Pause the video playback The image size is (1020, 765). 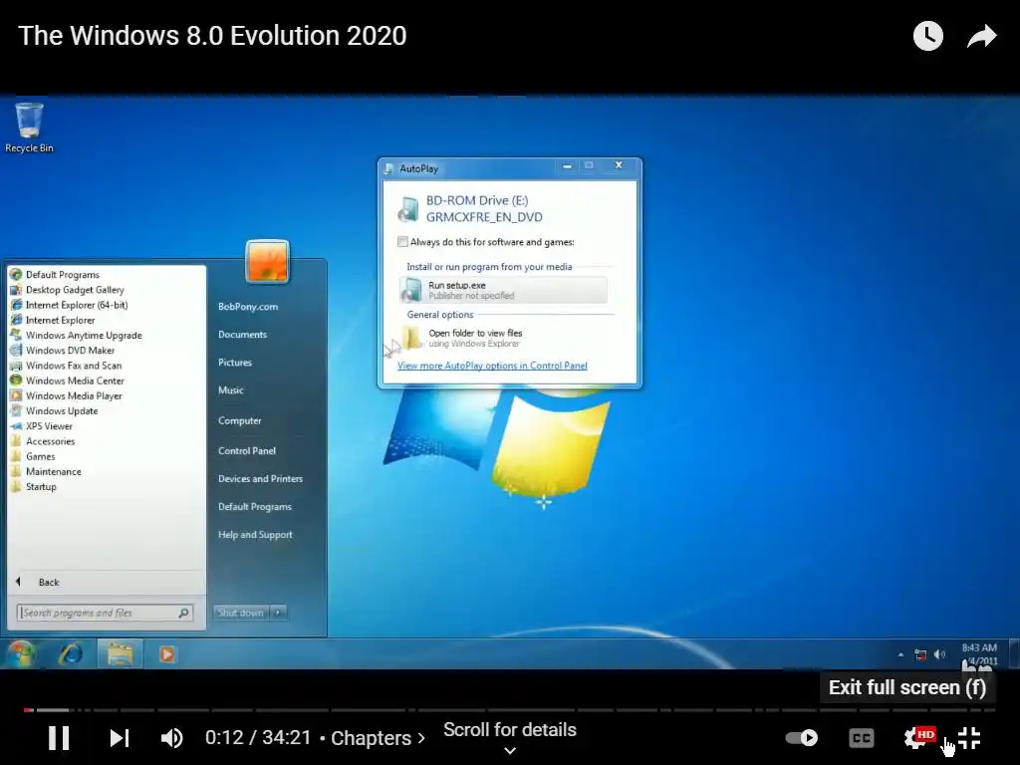(x=59, y=738)
